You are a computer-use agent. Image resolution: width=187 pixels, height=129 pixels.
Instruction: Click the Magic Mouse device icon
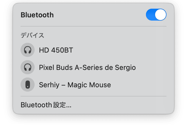coord(28,85)
